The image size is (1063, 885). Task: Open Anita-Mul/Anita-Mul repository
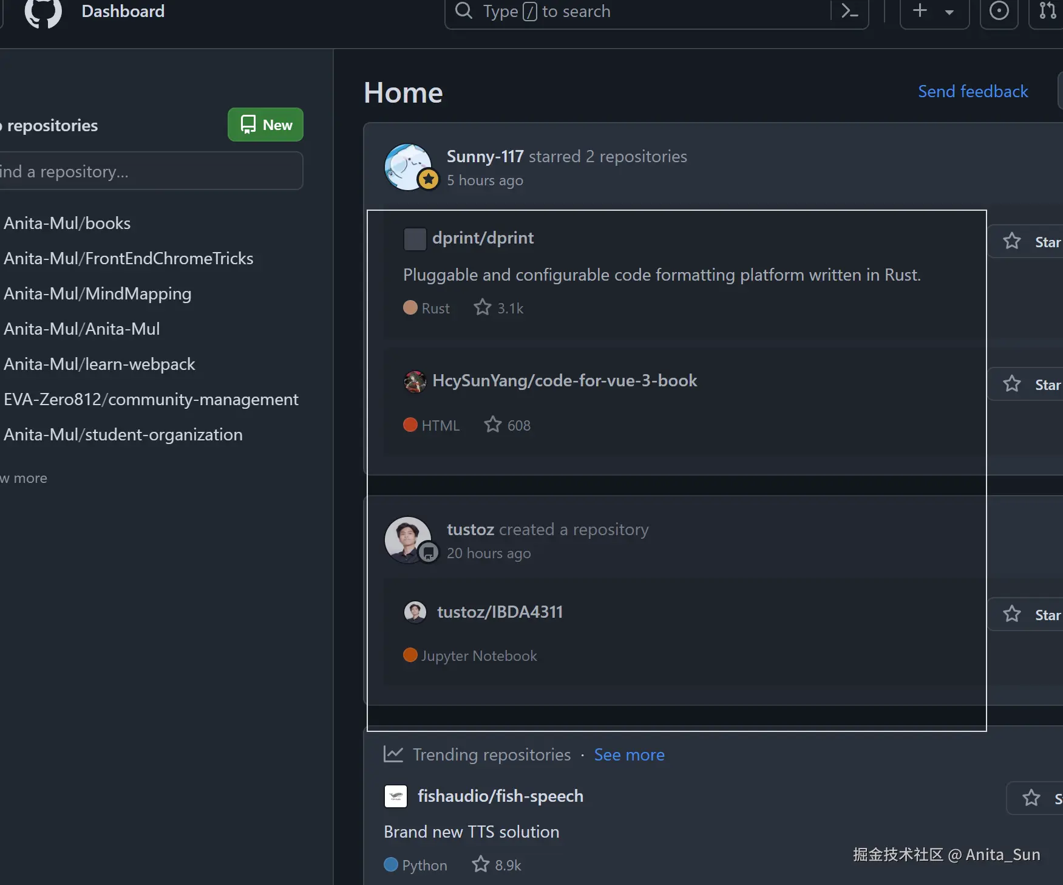(x=82, y=329)
